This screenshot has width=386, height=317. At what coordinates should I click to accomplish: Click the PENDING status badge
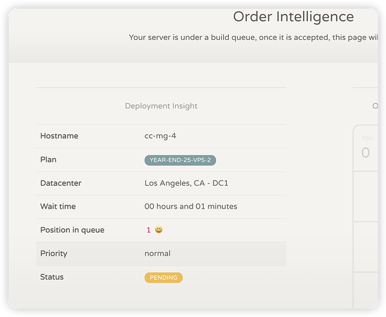(164, 278)
